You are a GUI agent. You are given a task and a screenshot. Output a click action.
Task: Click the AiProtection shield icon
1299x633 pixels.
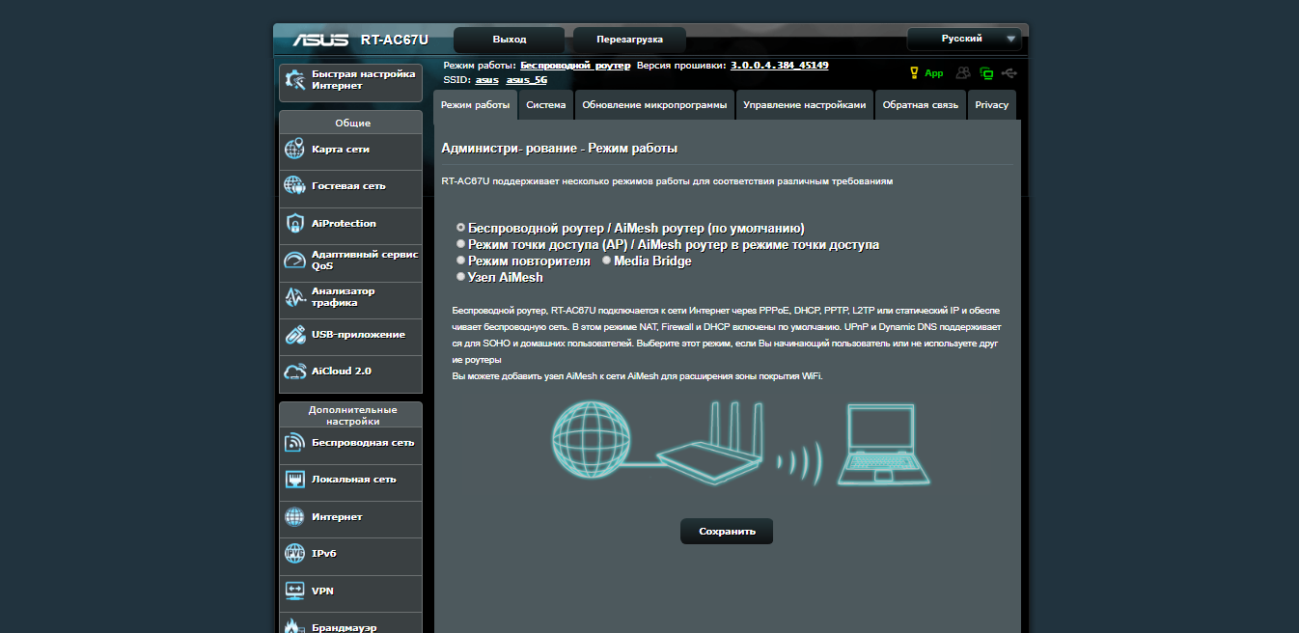[x=295, y=224]
